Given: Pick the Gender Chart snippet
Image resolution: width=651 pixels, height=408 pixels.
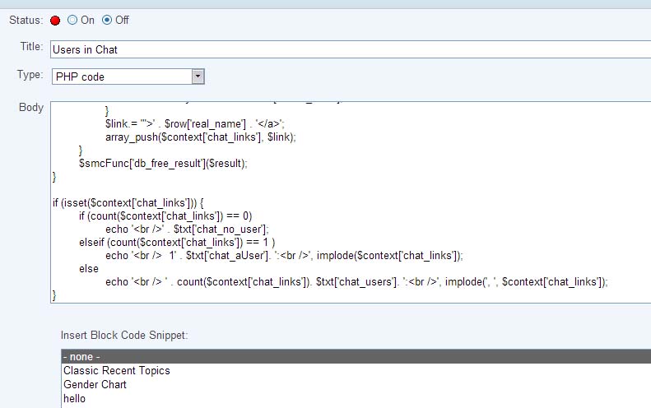Looking at the screenshot, I should coord(95,385).
